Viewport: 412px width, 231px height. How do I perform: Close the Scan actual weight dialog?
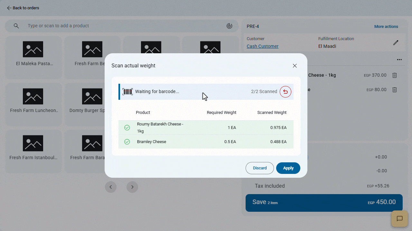click(x=295, y=66)
